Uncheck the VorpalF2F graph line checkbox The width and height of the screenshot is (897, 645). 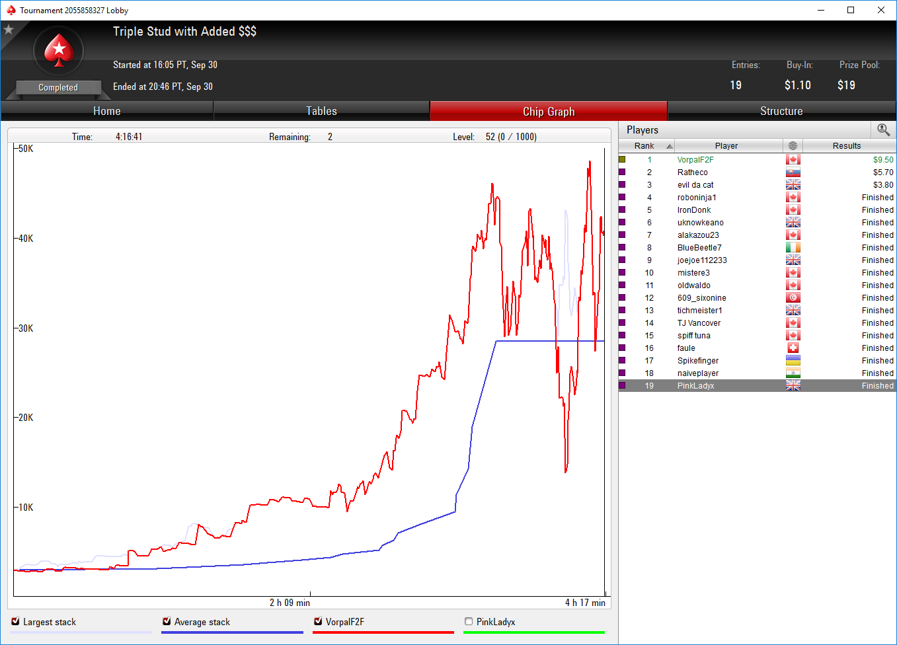point(318,621)
